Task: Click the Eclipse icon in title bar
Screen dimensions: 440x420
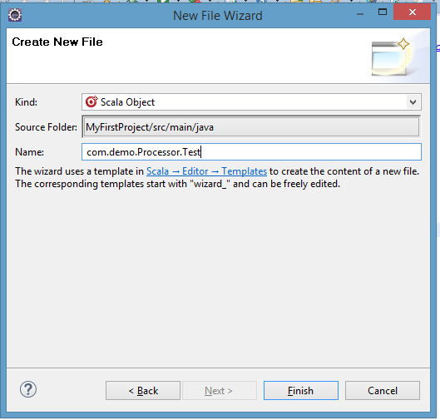Action: click(15, 15)
